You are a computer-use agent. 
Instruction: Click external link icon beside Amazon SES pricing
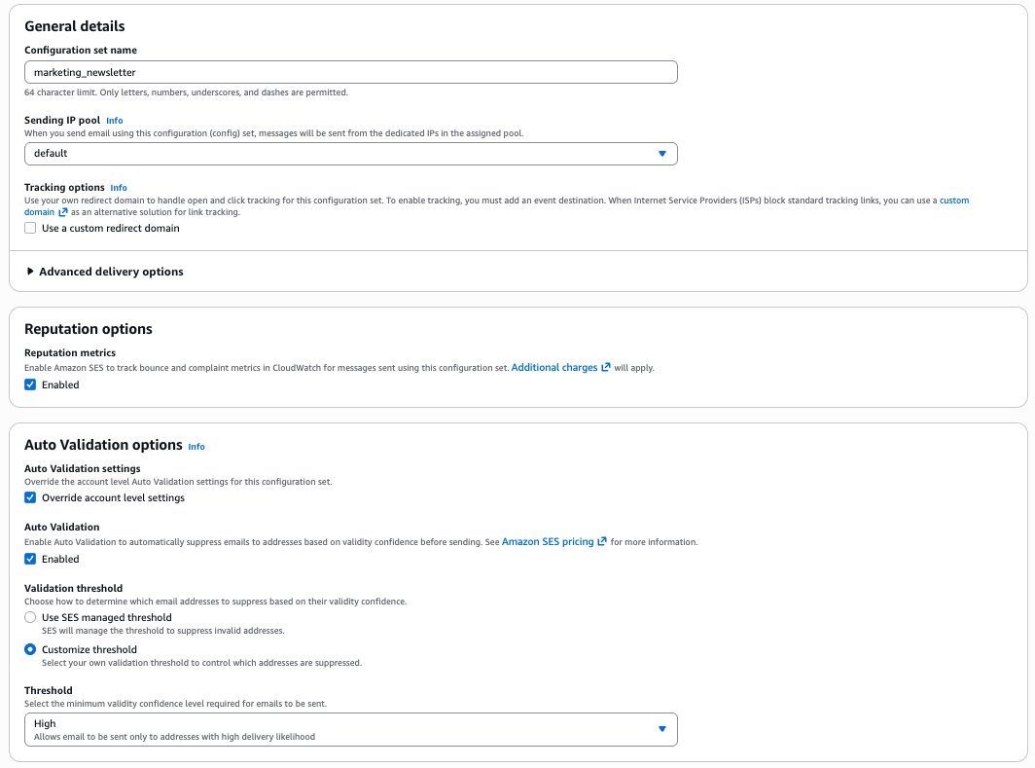(x=602, y=542)
